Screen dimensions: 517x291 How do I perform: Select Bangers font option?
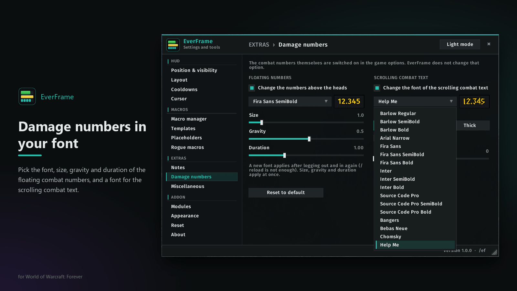click(x=415, y=220)
